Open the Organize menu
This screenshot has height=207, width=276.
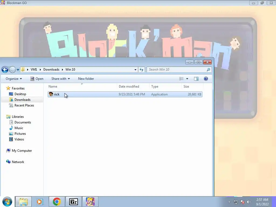(x=14, y=79)
